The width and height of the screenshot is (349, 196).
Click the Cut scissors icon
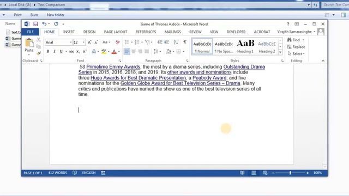[39, 40]
